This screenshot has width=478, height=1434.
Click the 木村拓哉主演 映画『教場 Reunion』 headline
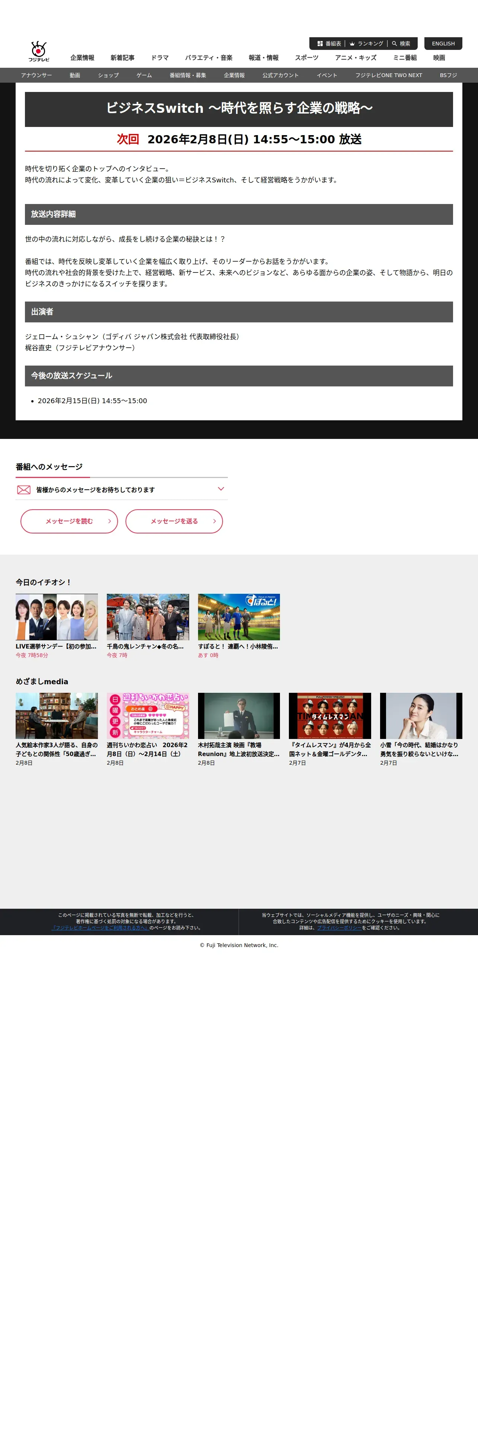[x=239, y=750]
